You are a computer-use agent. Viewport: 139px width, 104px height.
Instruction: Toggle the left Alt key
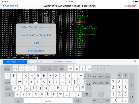tap(19, 101)
